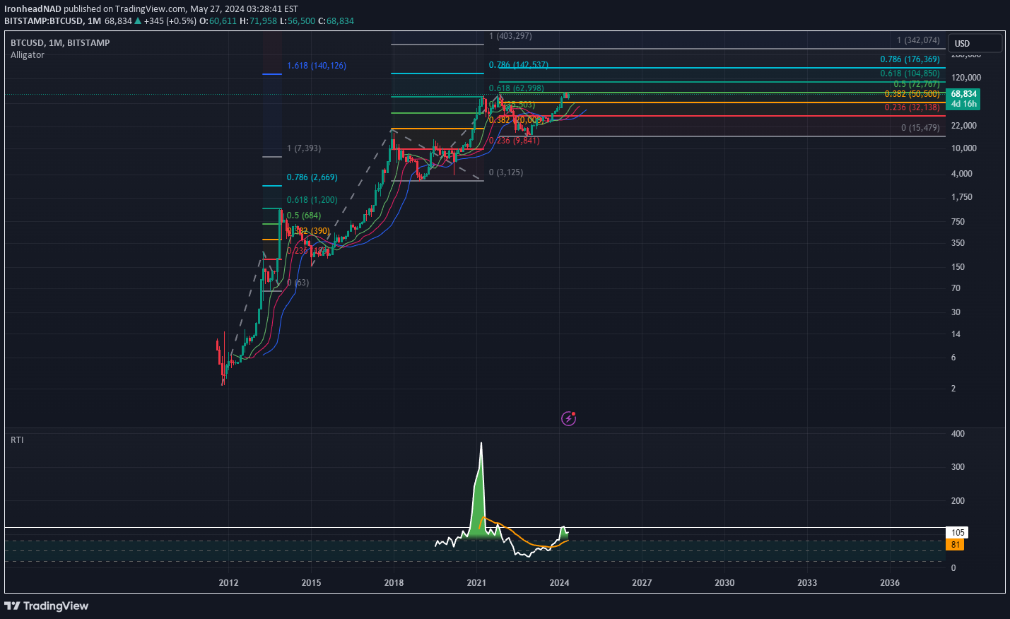The height and width of the screenshot is (619, 1010).
Task: Click the 1,750 price axis tick
Action: [x=962, y=196]
